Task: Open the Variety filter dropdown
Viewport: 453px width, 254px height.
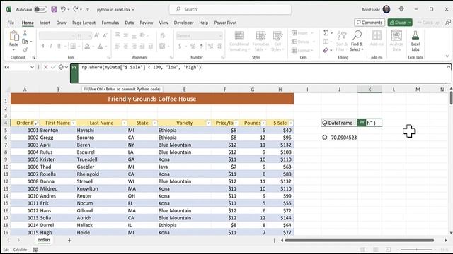Action: (208, 123)
